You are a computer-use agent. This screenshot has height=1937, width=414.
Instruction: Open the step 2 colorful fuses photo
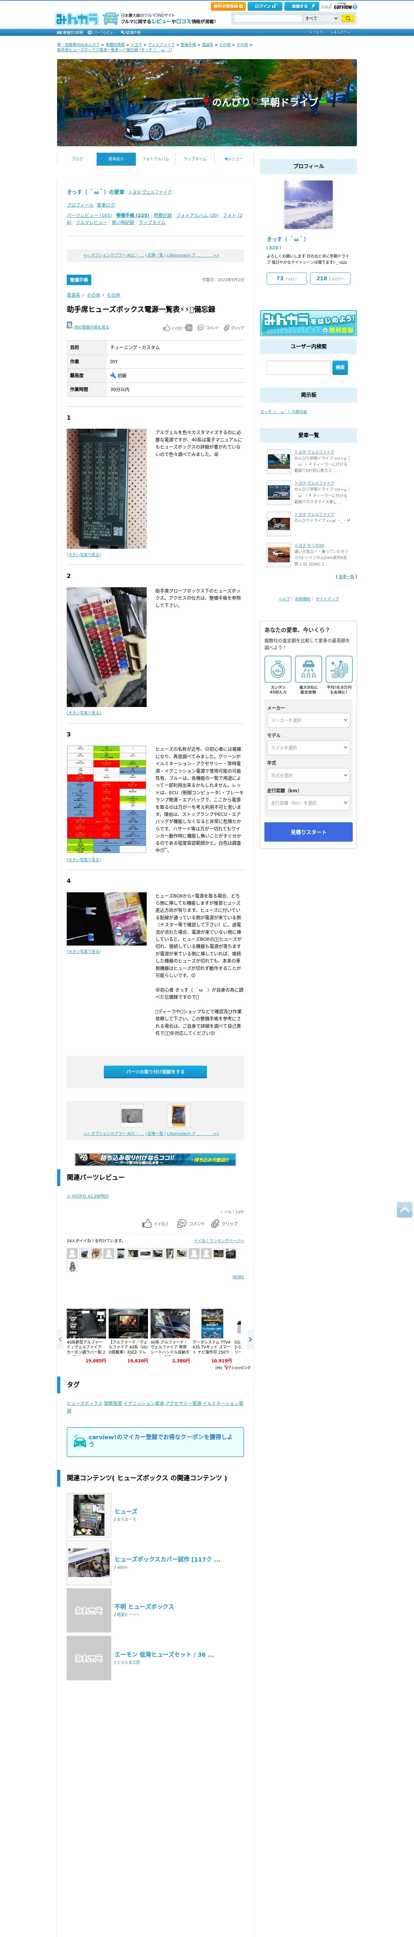click(x=107, y=647)
